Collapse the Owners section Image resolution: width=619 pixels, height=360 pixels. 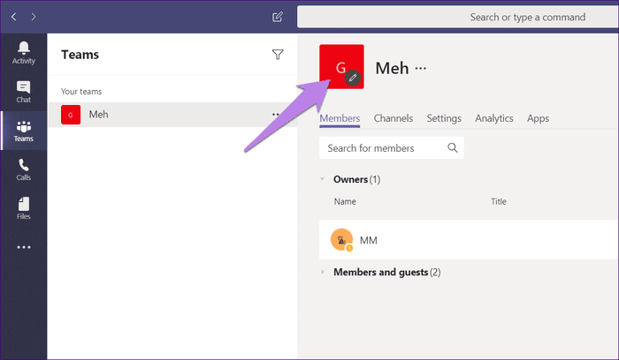pos(322,179)
